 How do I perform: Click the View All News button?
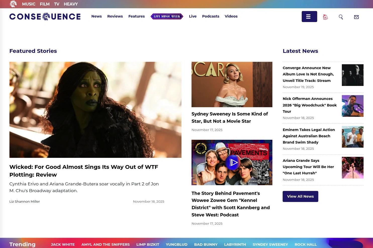300,196
